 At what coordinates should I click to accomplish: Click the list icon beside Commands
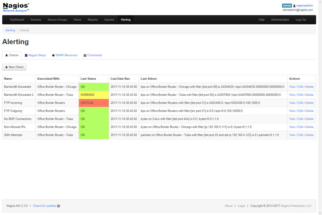85,55
